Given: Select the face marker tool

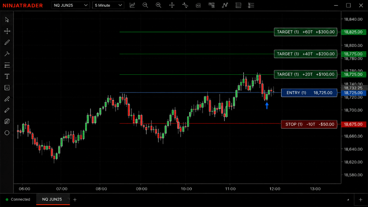Looking at the screenshot, I should pos(7,87).
